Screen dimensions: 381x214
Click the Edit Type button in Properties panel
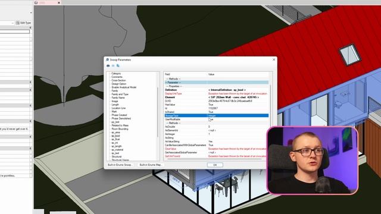[x=23, y=23]
